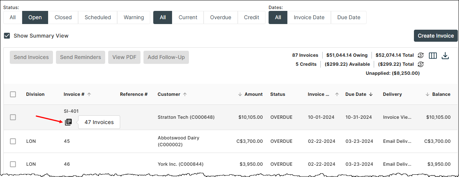Click sort arrow left of Balance header

coord(427,94)
